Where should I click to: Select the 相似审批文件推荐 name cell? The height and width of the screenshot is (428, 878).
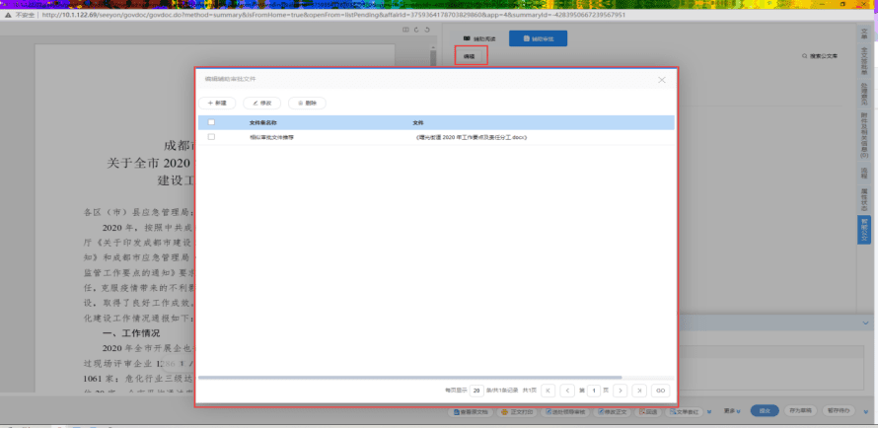[x=271, y=137]
